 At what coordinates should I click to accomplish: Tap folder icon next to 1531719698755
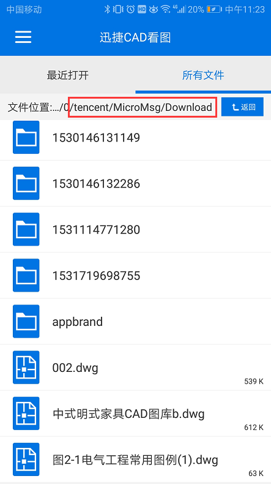(x=26, y=275)
